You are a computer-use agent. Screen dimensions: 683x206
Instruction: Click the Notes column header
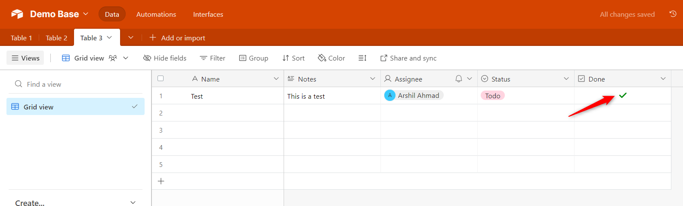click(x=332, y=79)
